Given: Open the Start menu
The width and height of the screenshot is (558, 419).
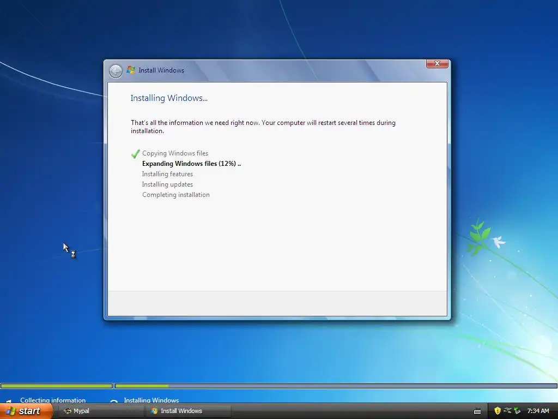Looking at the screenshot, I should click(26, 411).
